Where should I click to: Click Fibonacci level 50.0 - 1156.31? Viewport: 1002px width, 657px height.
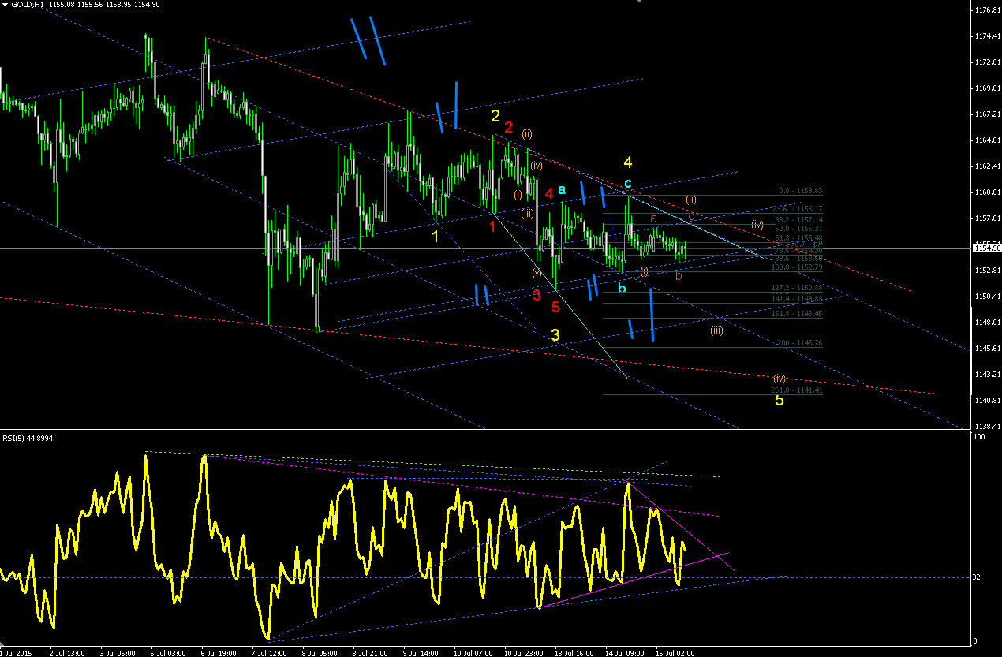point(801,229)
